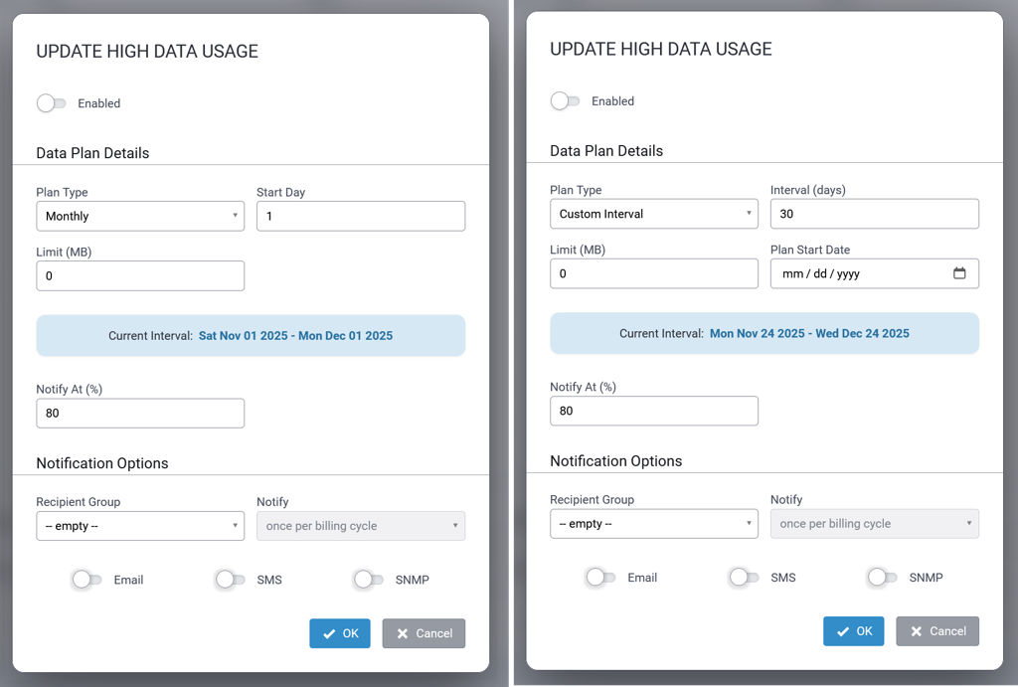
Task: Enable Email notifications in the Monthly plan dialog
Action: pos(86,580)
